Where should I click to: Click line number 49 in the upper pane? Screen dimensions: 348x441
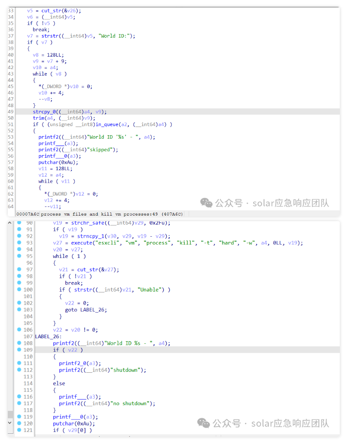point(11,111)
